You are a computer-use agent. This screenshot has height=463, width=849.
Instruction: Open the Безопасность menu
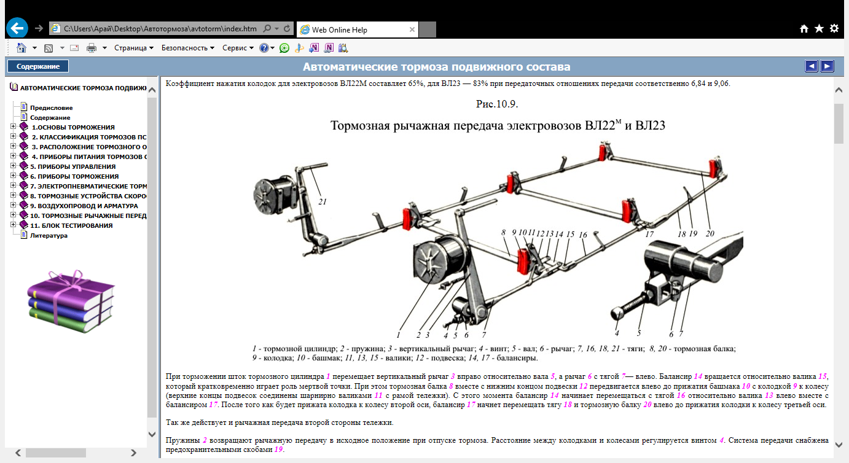pos(187,47)
